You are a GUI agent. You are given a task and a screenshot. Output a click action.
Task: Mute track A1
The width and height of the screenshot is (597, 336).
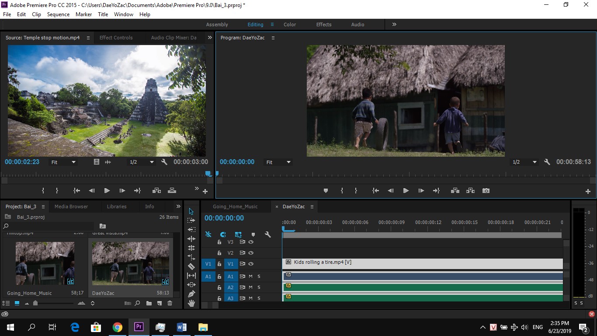[251, 276]
